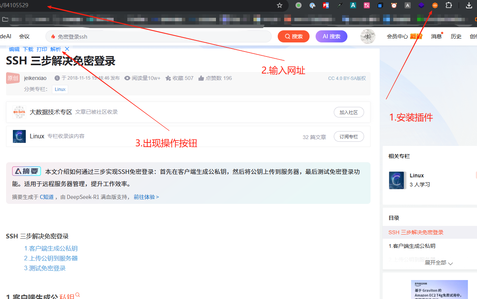The image size is (477, 299).
Task: Open 会员中心 in the top navigation
Action: (x=397, y=36)
